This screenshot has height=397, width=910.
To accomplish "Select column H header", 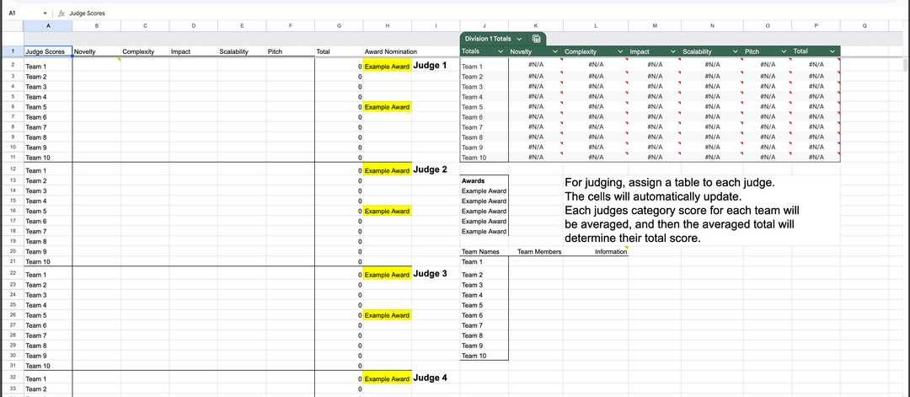I will [388, 25].
